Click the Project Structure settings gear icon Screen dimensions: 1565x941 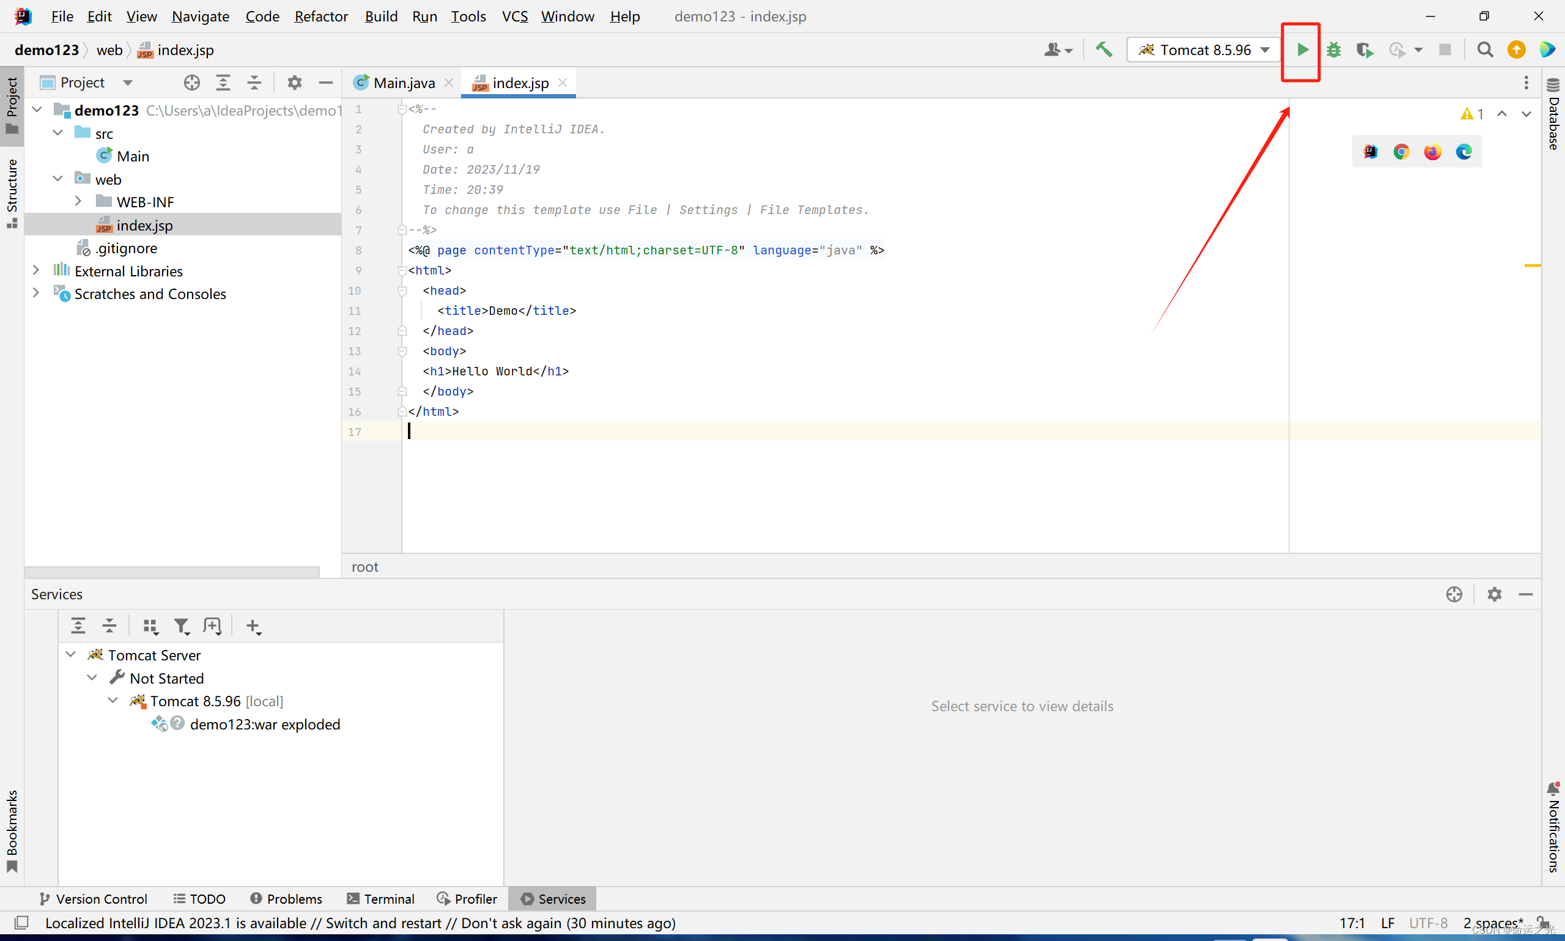(x=294, y=83)
